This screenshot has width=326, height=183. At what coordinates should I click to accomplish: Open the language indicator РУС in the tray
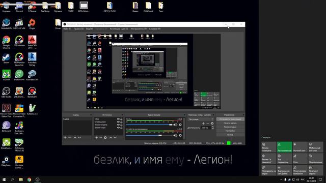[x=303, y=179]
